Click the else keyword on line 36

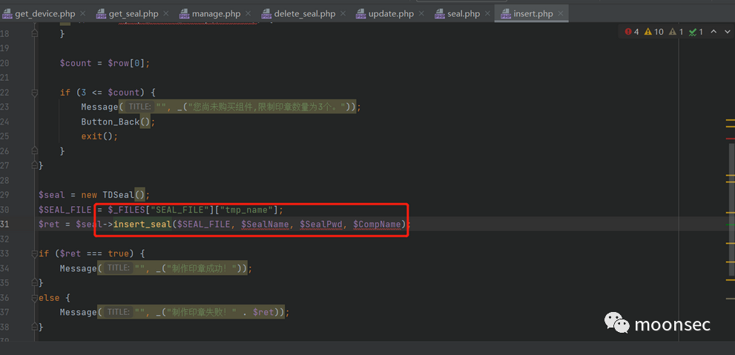49,297
